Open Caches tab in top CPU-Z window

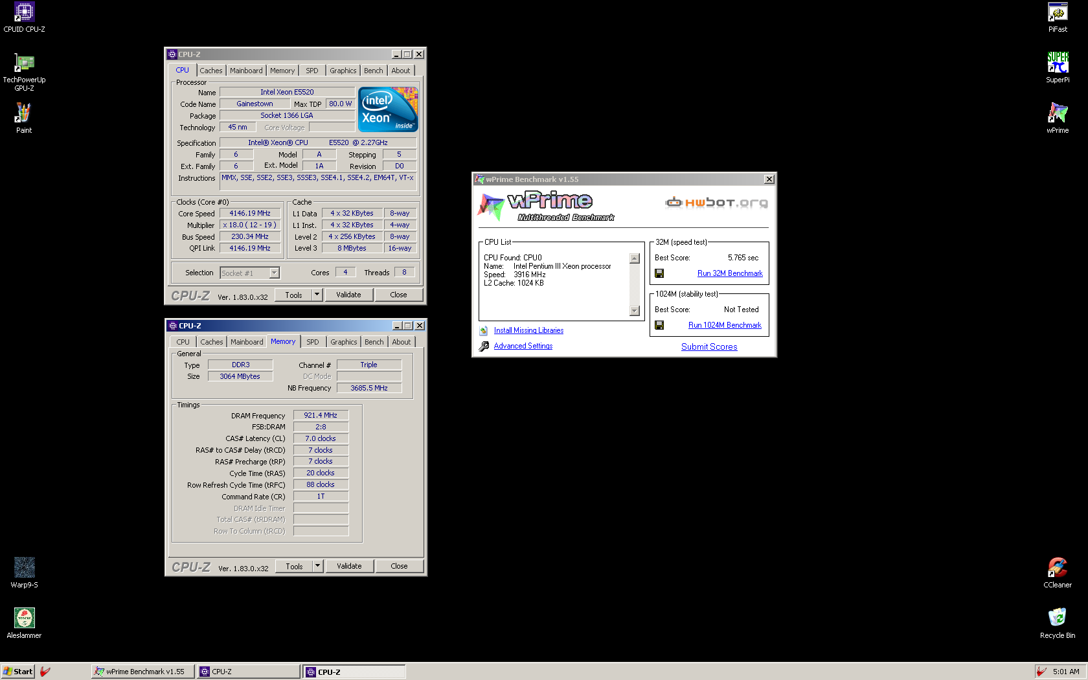(x=211, y=71)
